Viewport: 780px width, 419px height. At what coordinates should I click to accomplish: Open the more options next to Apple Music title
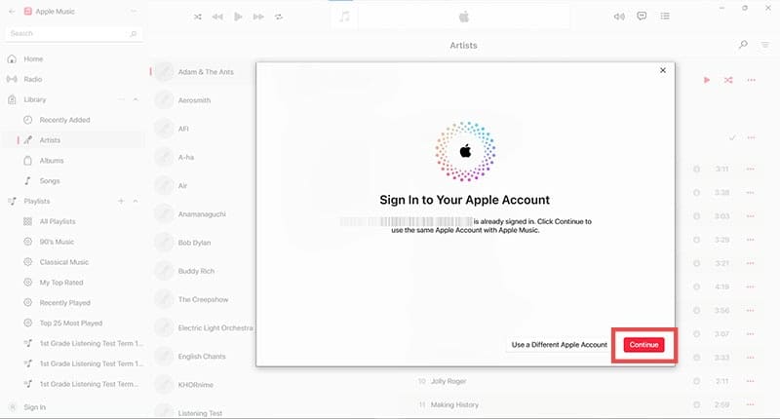coord(134,11)
